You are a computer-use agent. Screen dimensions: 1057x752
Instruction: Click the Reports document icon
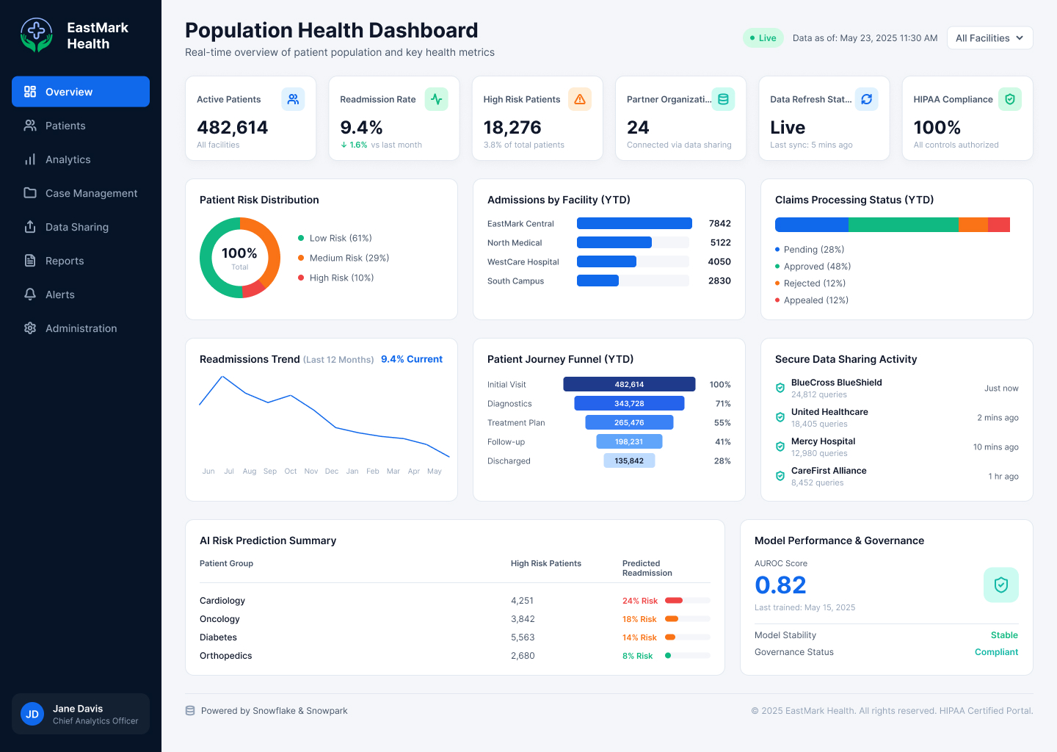[x=30, y=261]
